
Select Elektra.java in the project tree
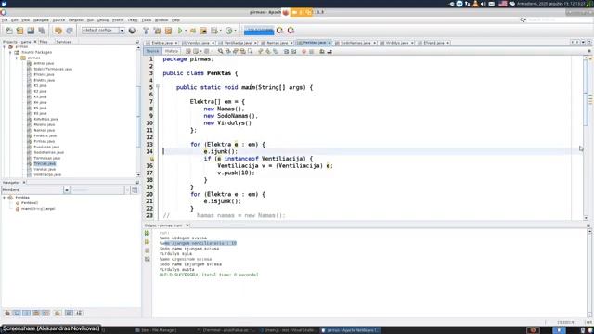point(44,81)
